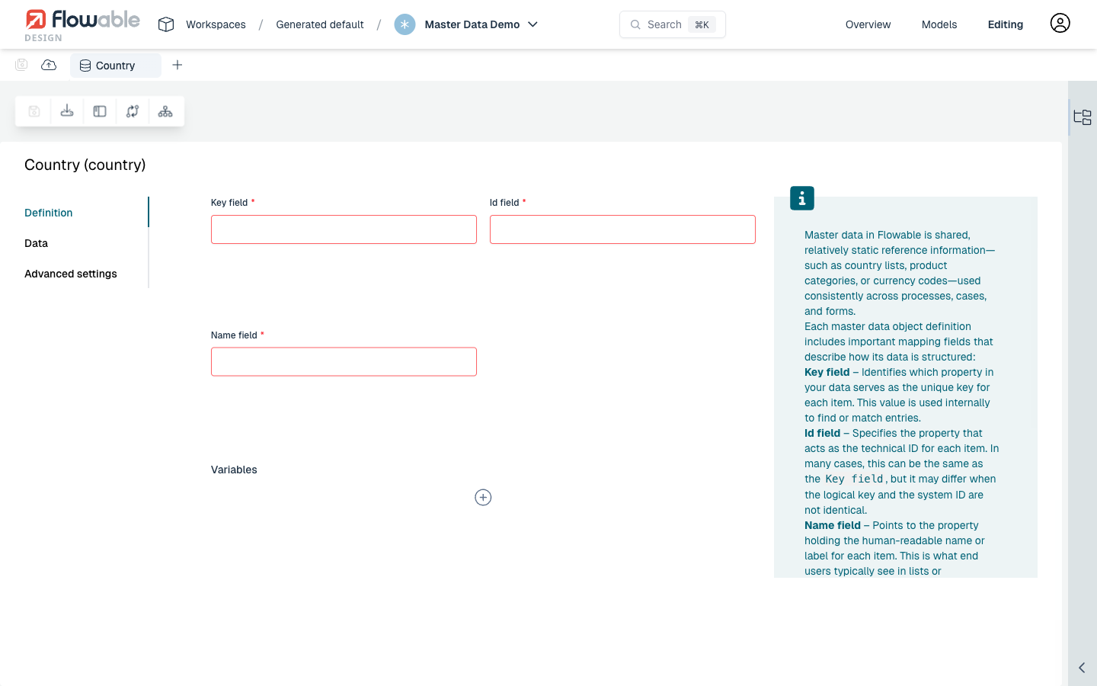Click the import/download toolbar icon
1097x686 pixels.
click(66, 111)
